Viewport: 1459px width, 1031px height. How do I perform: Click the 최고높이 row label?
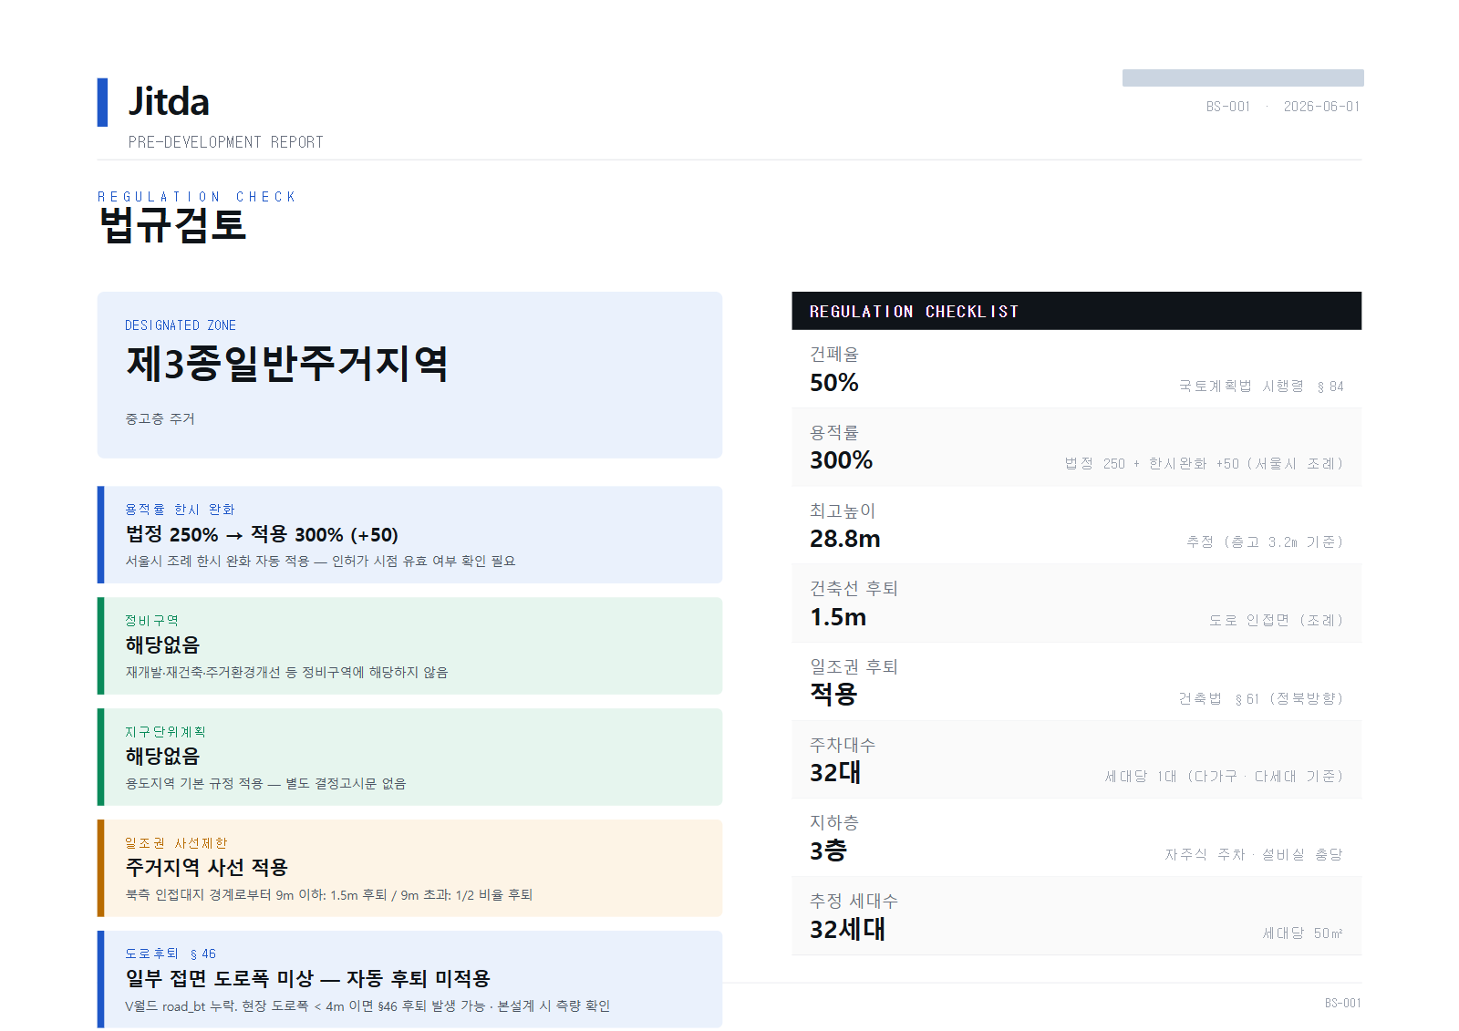tap(843, 511)
